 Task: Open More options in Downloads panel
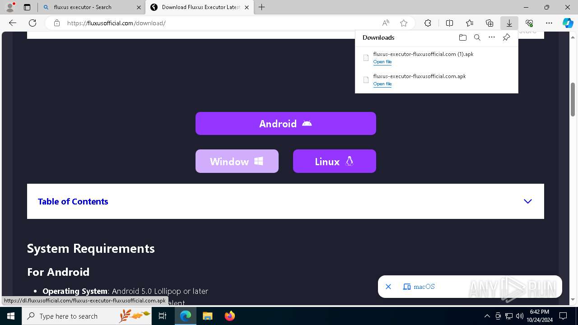(492, 37)
